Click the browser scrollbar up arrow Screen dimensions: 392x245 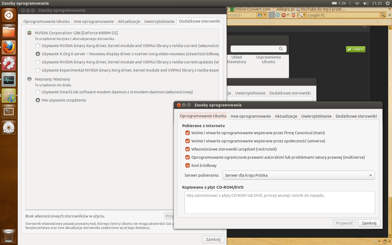[390, 28]
